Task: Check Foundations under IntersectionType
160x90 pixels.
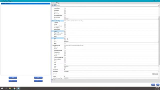Action: click(65, 52)
